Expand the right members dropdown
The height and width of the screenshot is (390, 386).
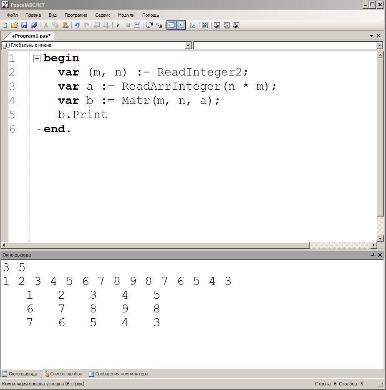tap(379, 45)
